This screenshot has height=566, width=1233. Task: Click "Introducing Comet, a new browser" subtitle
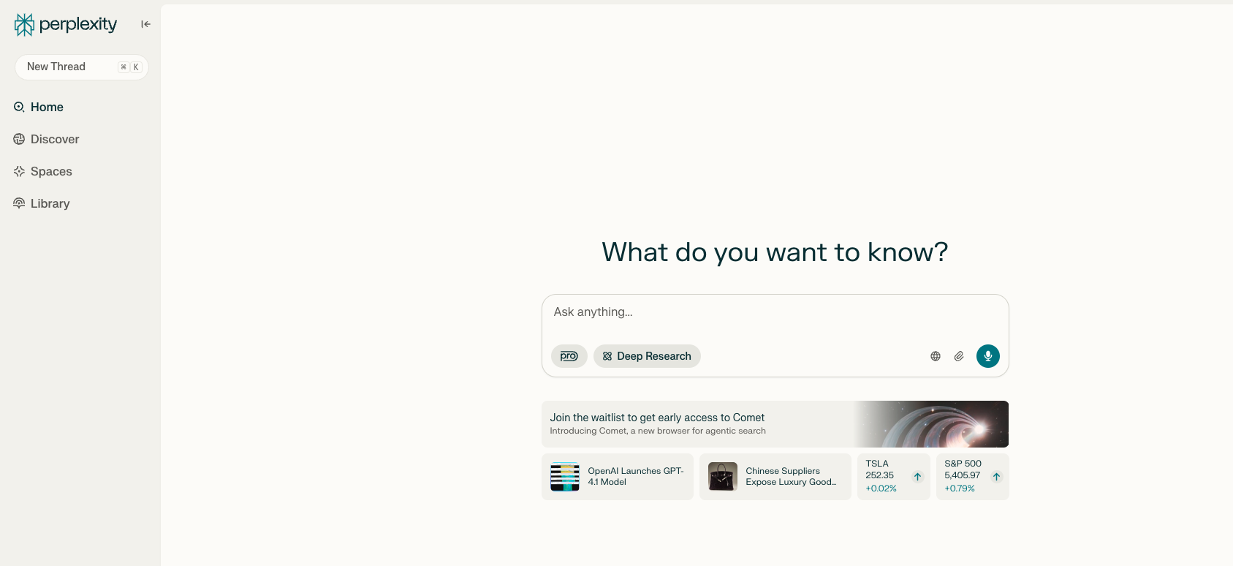coord(658,431)
